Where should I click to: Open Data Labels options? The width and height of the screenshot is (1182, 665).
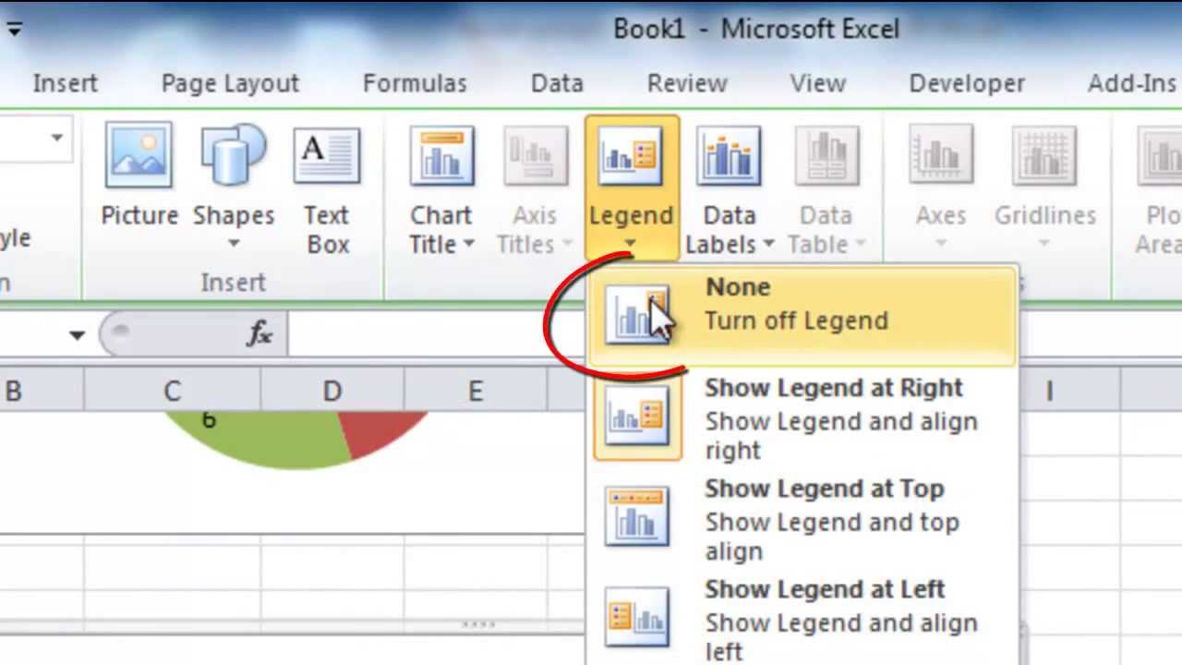coord(729,187)
